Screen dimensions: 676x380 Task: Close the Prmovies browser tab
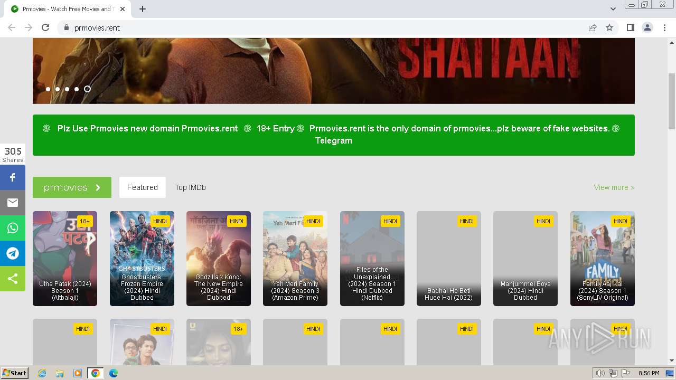[123, 9]
